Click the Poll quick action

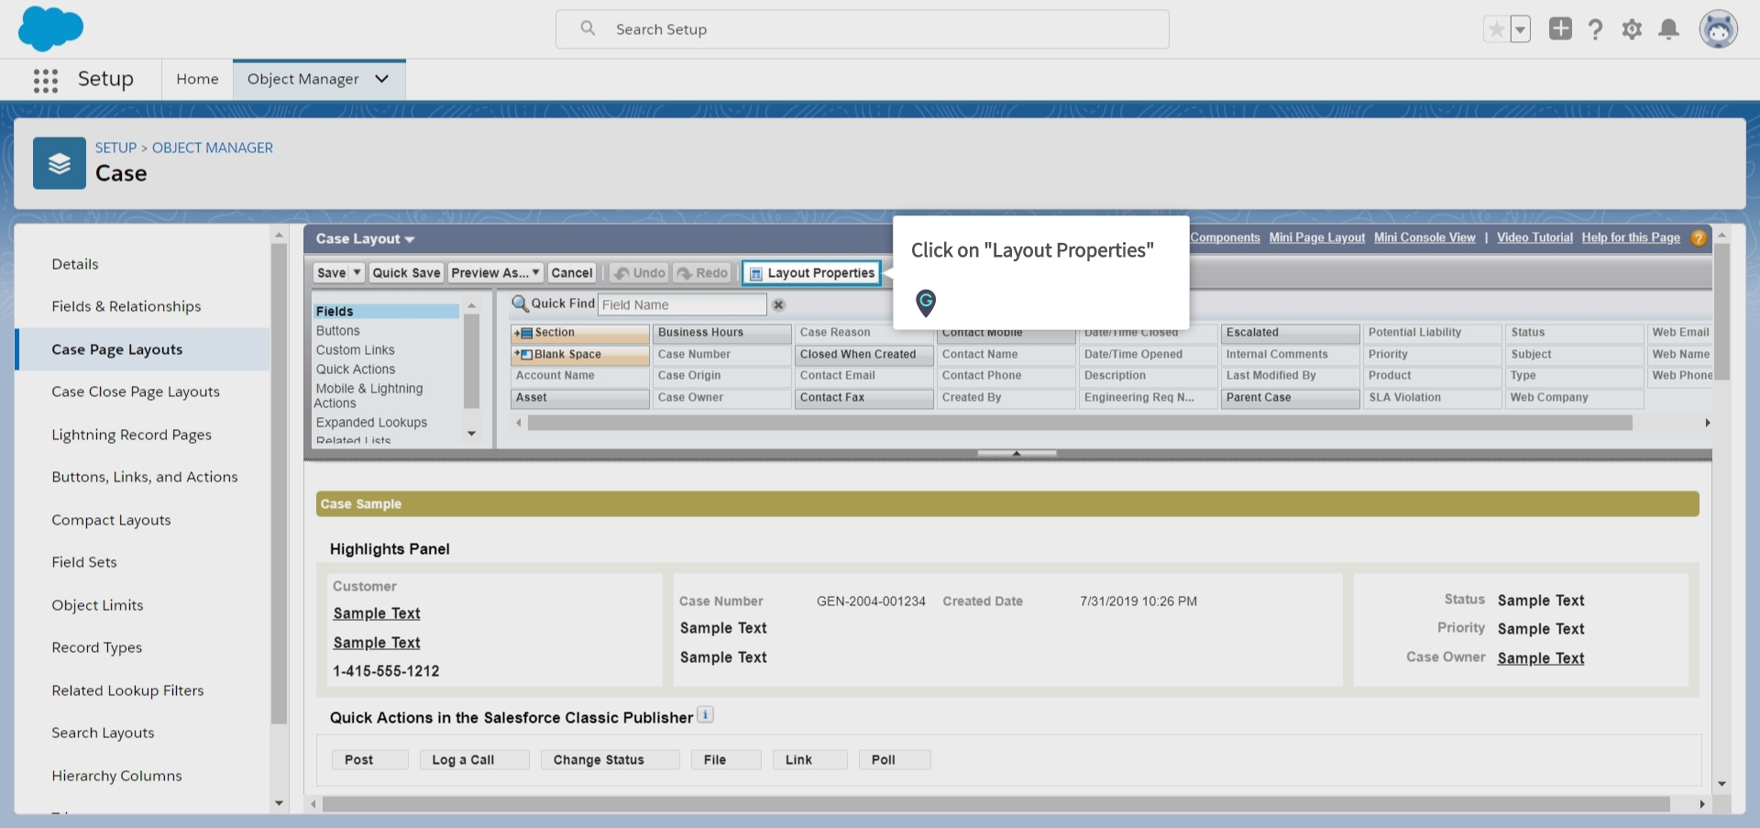(x=895, y=759)
